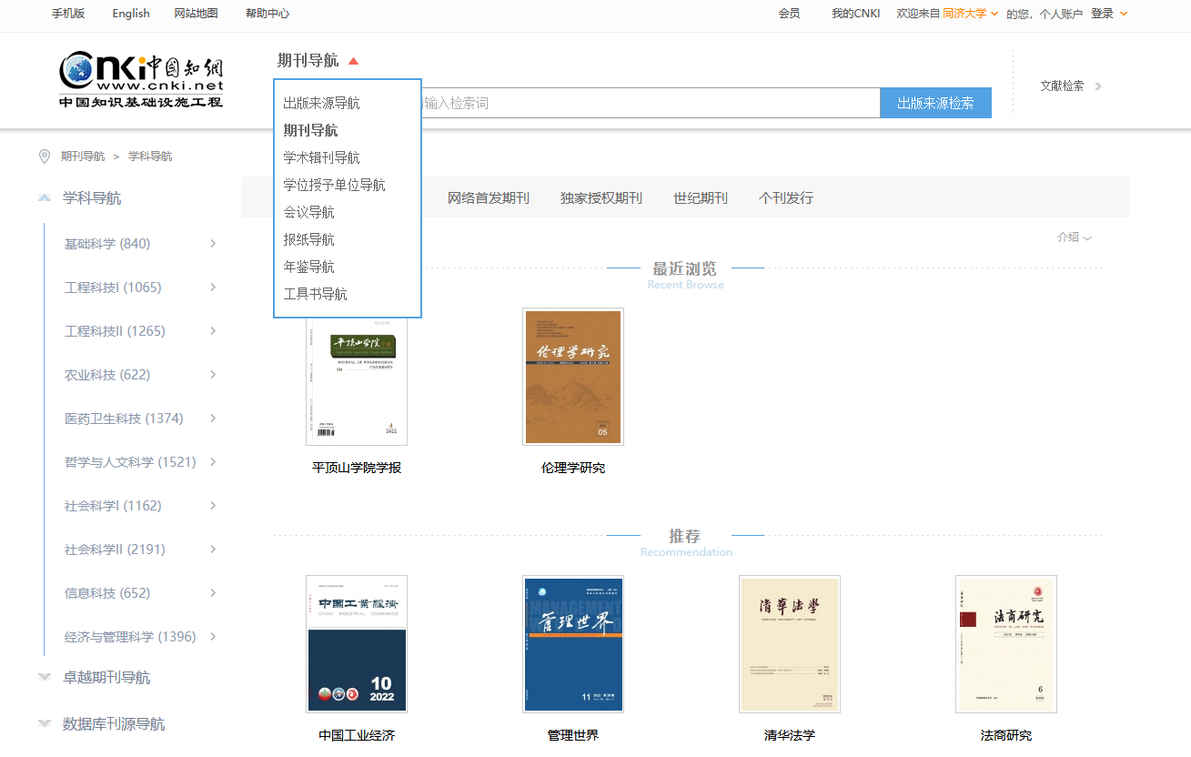
Task: Expand 基础科学 (840) subject category
Action: [x=213, y=244]
